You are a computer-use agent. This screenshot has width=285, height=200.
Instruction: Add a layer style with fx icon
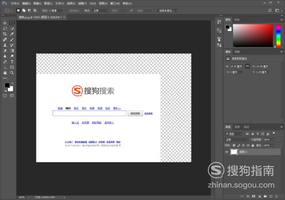click(248, 196)
